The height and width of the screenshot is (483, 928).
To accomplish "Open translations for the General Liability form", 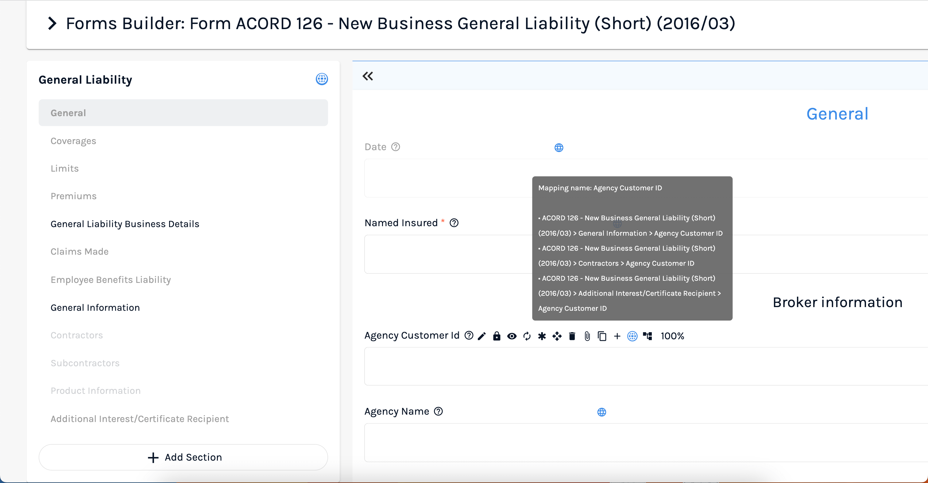I will [x=322, y=79].
